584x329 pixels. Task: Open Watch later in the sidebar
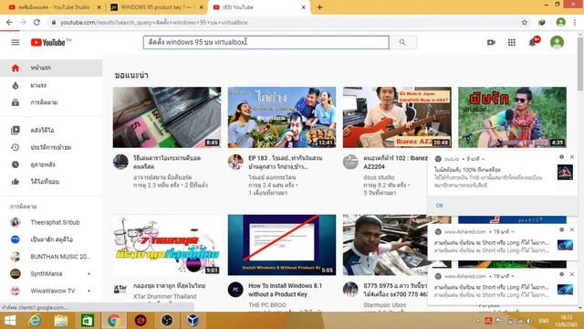[51, 164]
